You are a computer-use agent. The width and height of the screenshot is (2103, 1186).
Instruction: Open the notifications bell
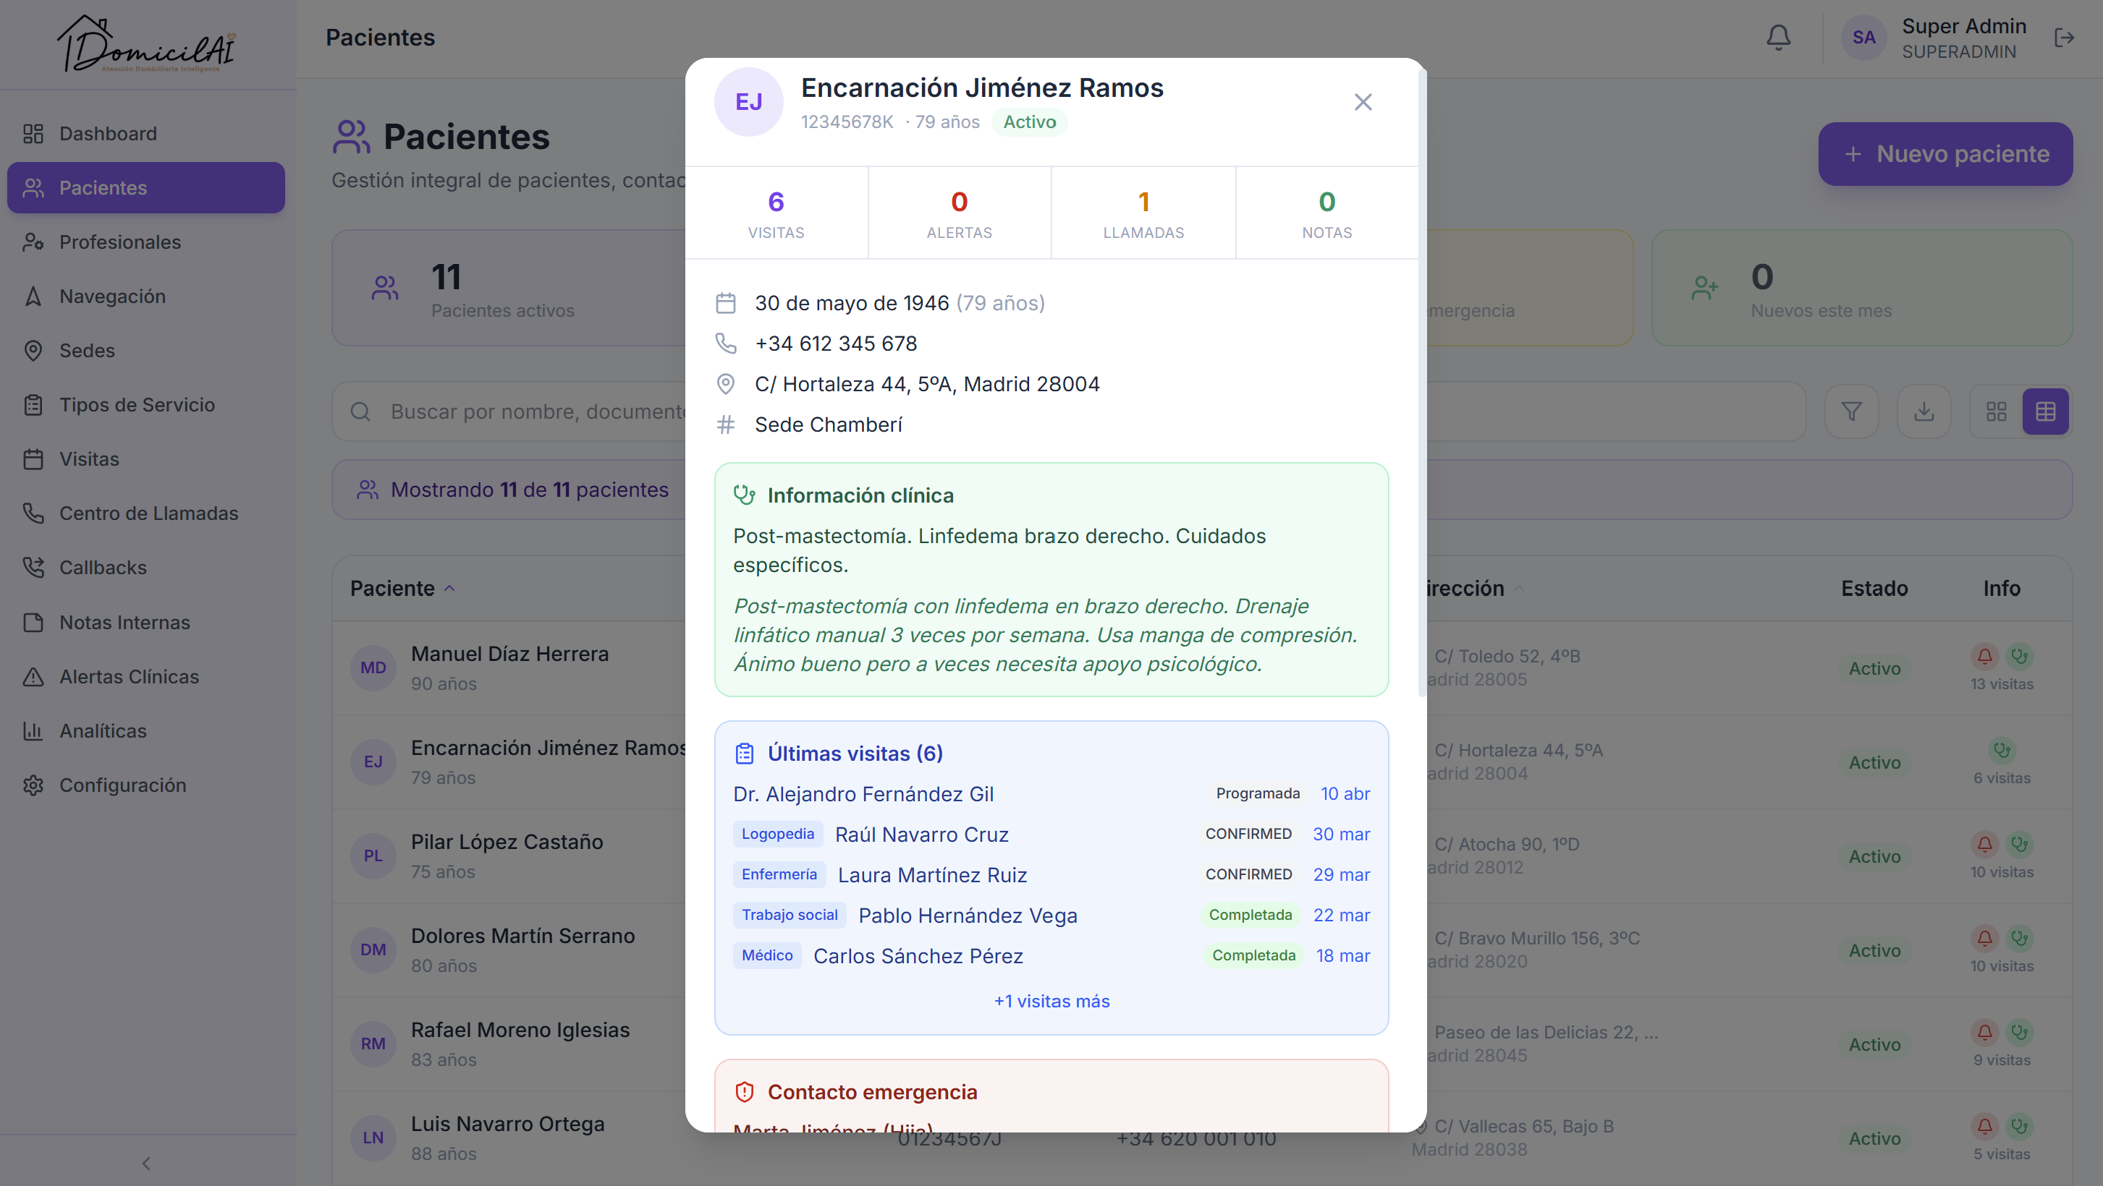pyautogui.click(x=1778, y=38)
